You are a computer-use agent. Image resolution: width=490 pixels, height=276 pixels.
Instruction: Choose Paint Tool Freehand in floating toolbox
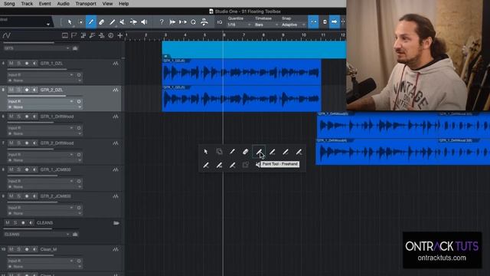(x=259, y=152)
